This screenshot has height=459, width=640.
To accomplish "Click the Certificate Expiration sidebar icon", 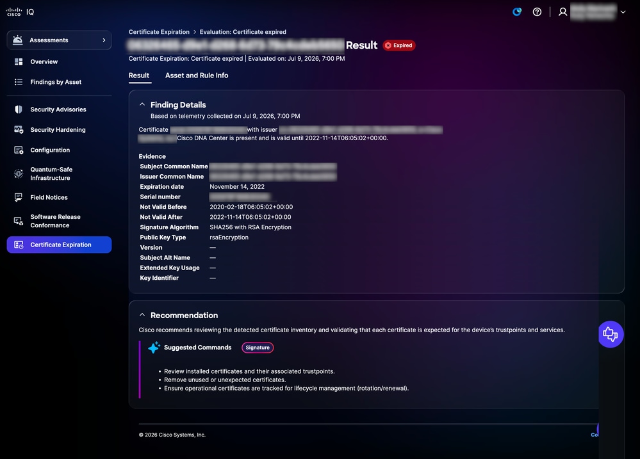I will [x=19, y=245].
